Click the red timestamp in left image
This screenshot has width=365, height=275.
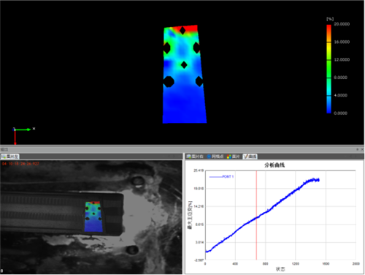(x=20, y=164)
